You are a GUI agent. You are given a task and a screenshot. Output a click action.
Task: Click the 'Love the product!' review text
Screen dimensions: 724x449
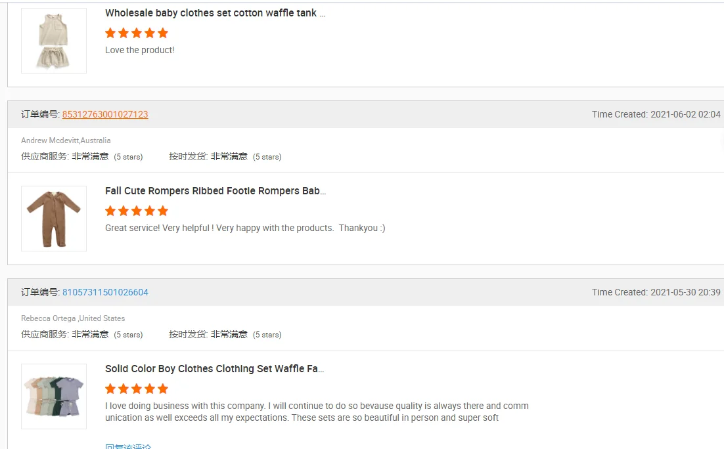pyautogui.click(x=140, y=51)
